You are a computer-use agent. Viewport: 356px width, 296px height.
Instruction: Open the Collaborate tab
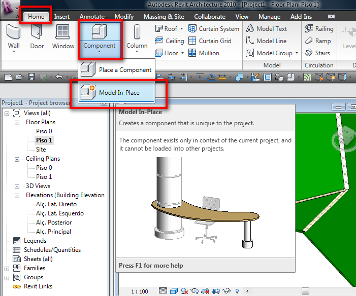point(210,17)
